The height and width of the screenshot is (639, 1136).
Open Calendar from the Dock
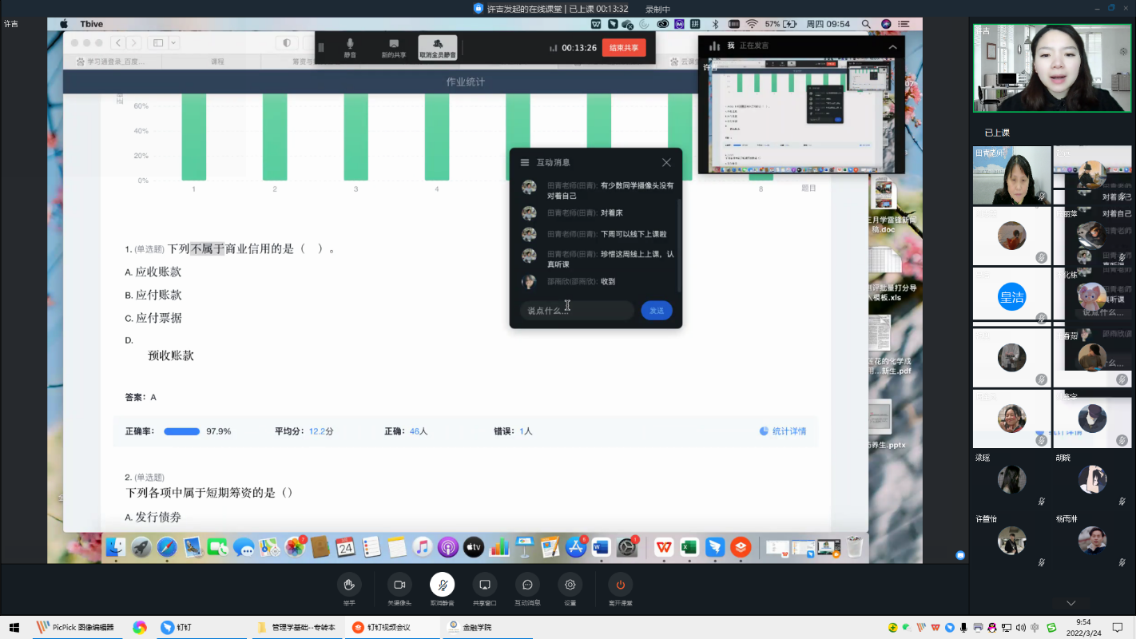pos(345,547)
